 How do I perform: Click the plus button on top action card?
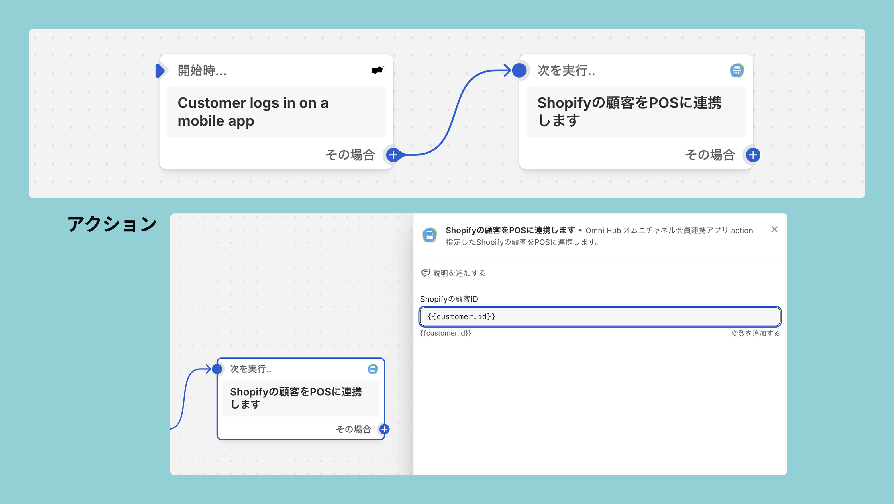pos(753,155)
